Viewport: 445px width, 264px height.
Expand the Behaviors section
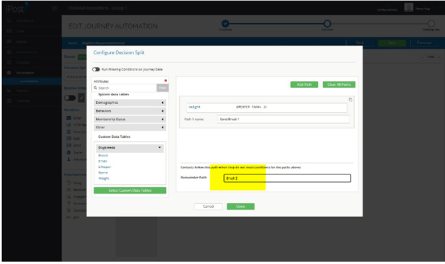click(130, 111)
